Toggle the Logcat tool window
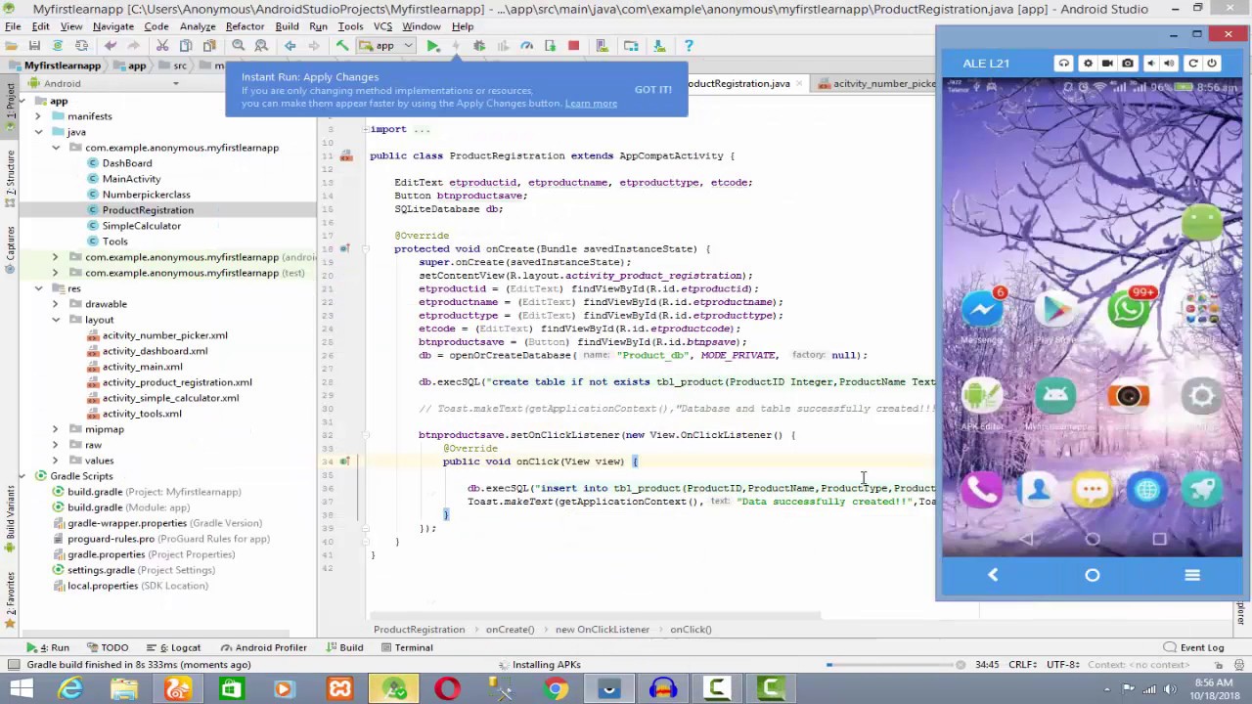The image size is (1252, 704). pos(179,647)
